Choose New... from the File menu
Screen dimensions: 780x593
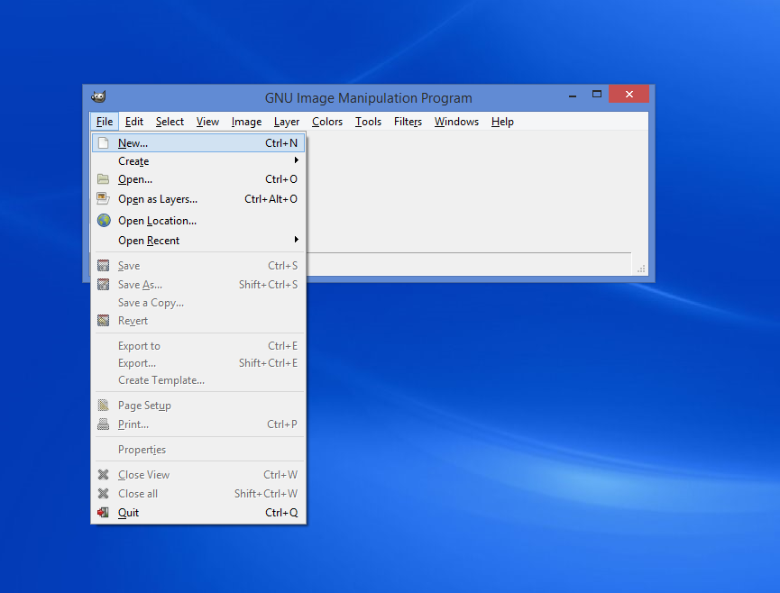point(198,143)
